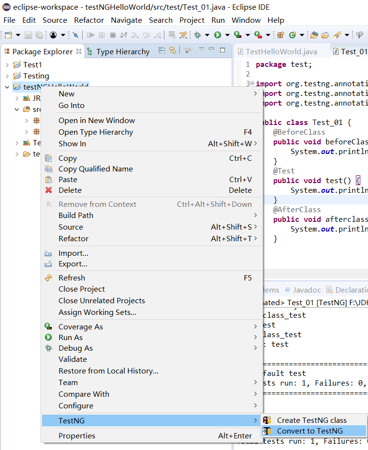
Task: Open the Navigate menu in the menu bar
Action: pyautogui.click(x=126, y=20)
